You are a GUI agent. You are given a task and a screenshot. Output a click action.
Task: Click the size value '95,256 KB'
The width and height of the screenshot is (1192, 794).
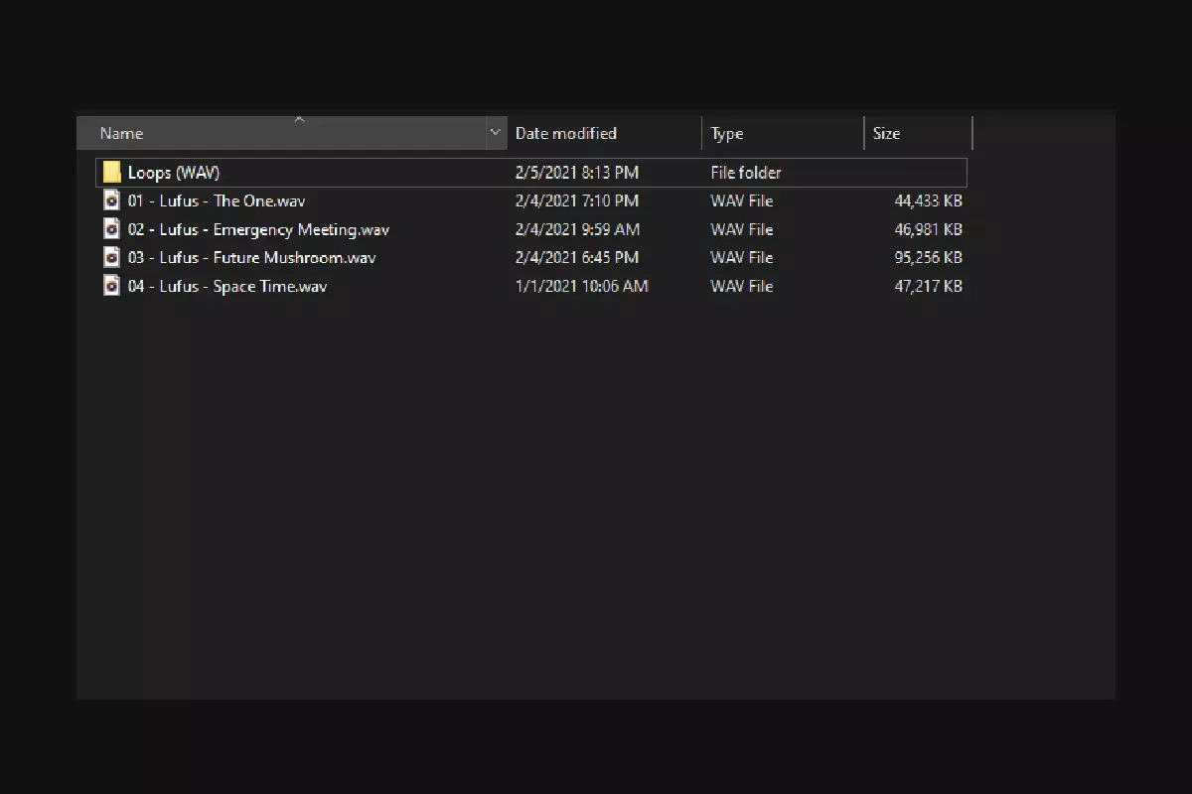(928, 257)
